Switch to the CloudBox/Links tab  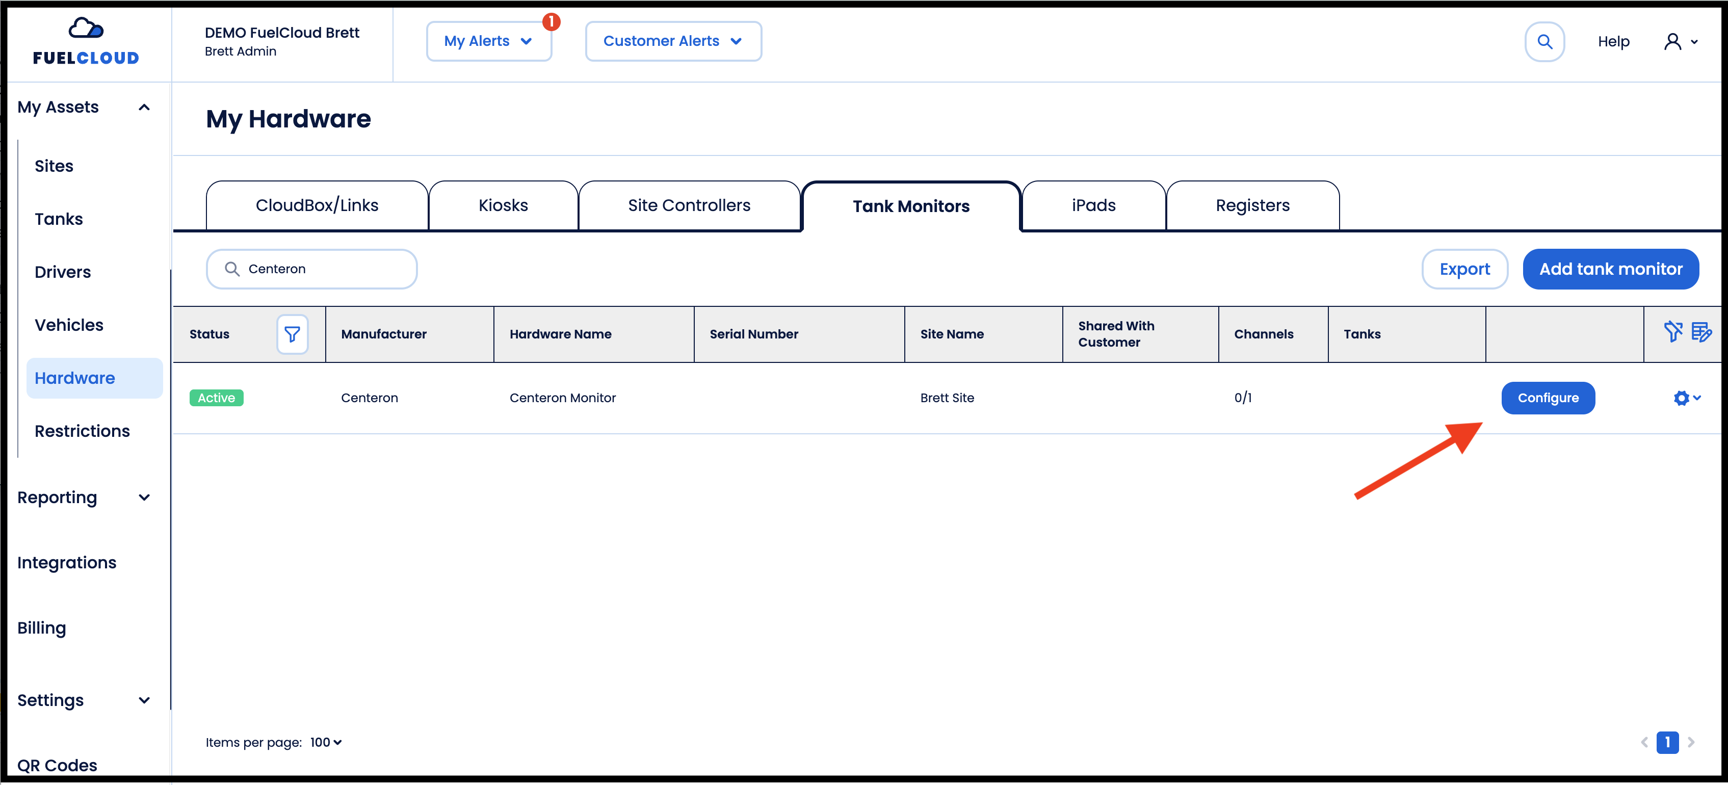[x=317, y=205]
